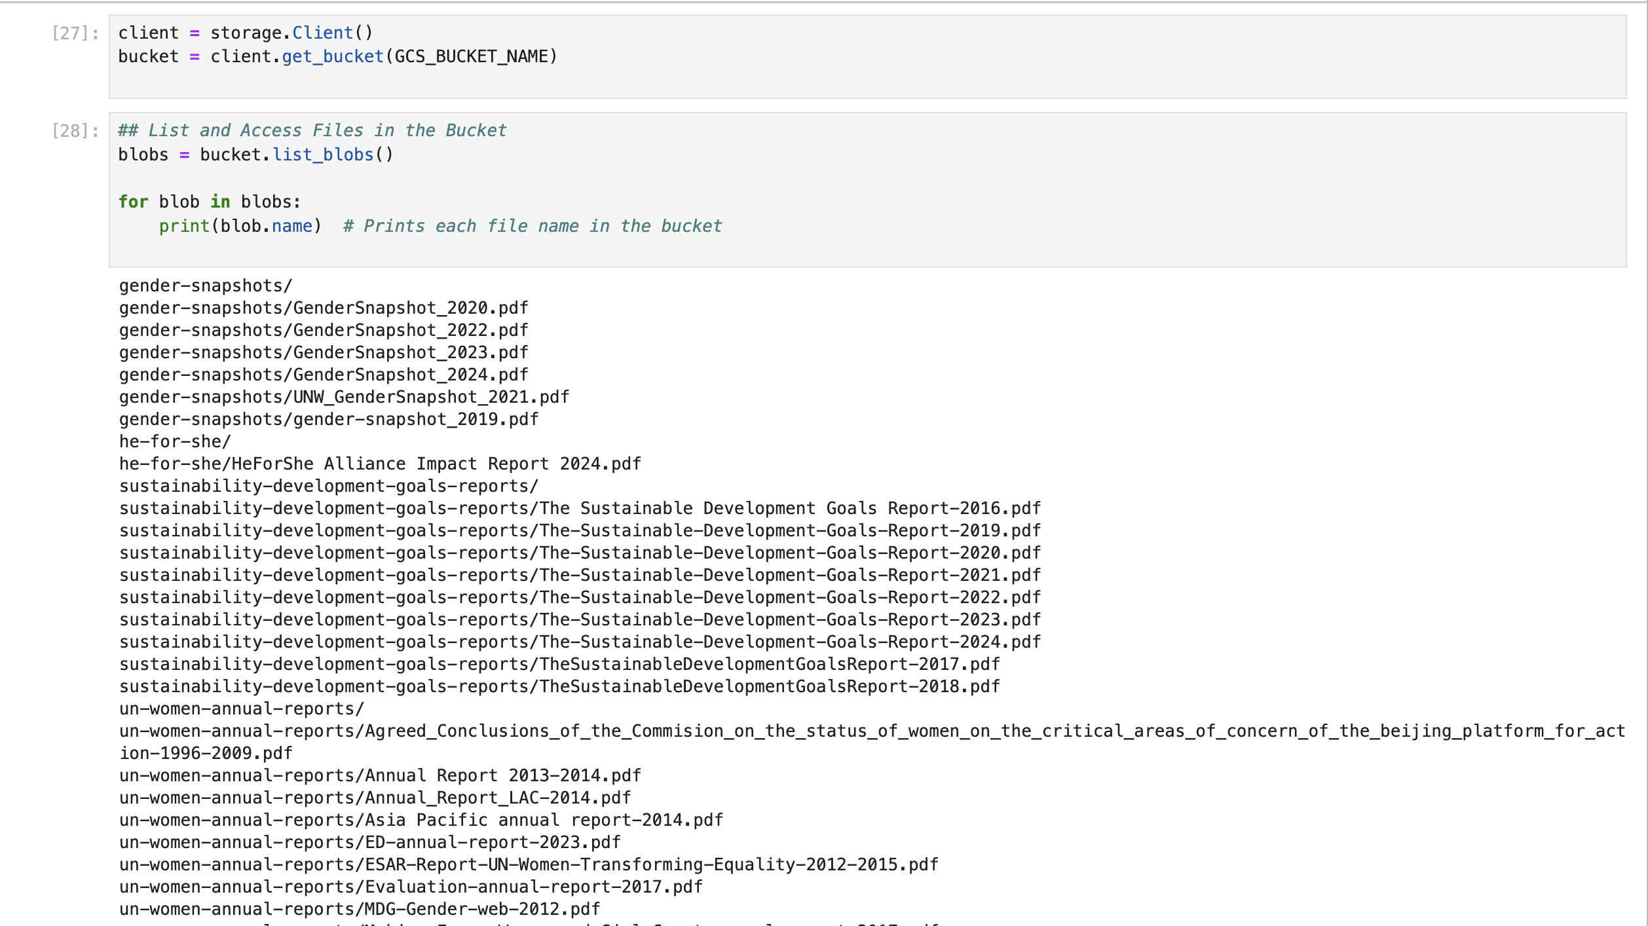The width and height of the screenshot is (1648, 926).
Task: Click the gender-snapshot_2019.pdf output line
Action: [328, 419]
